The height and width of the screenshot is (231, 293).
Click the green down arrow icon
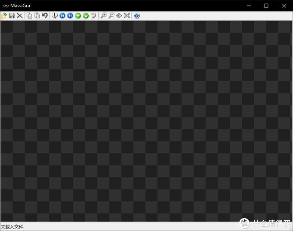pyautogui.click(x=86, y=16)
